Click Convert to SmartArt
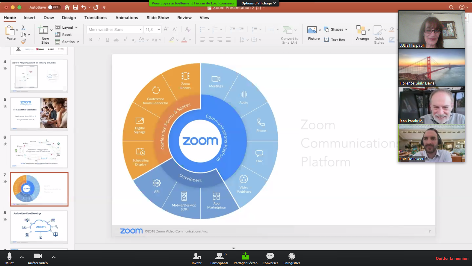 point(289,35)
